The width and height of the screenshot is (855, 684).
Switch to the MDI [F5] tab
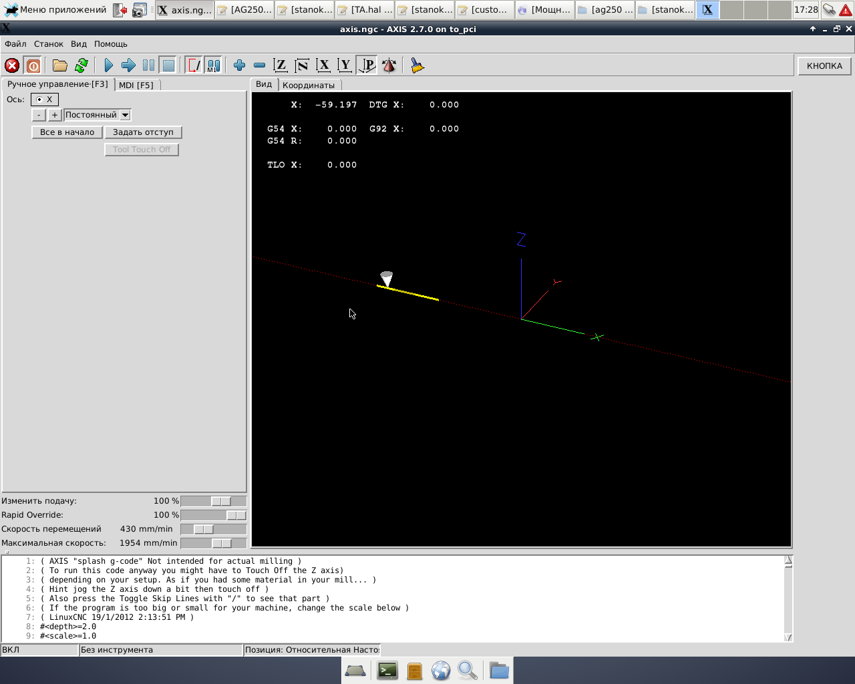(x=136, y=85)
